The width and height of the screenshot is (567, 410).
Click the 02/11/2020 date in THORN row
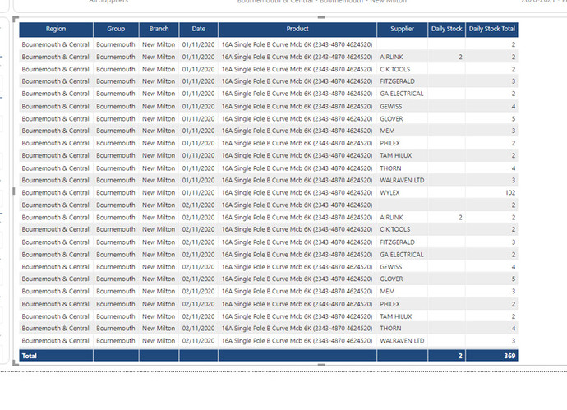coord(199,329)
